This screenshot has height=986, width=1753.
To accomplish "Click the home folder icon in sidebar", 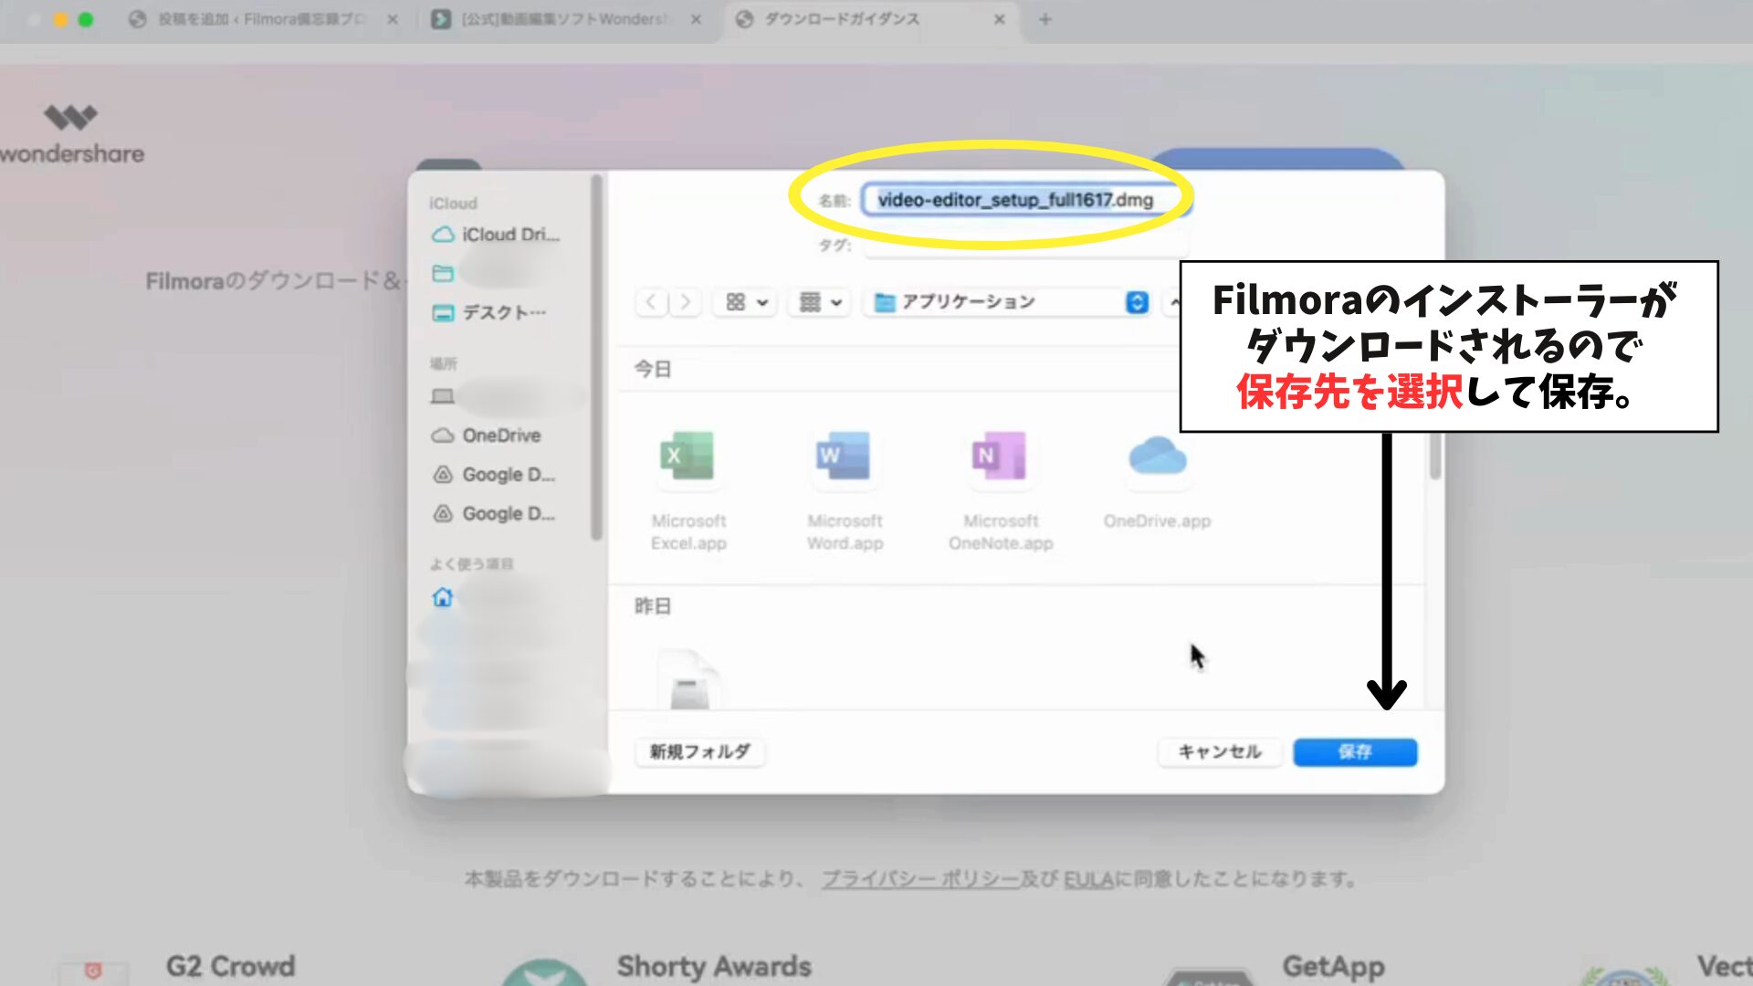I will (443, 597).
